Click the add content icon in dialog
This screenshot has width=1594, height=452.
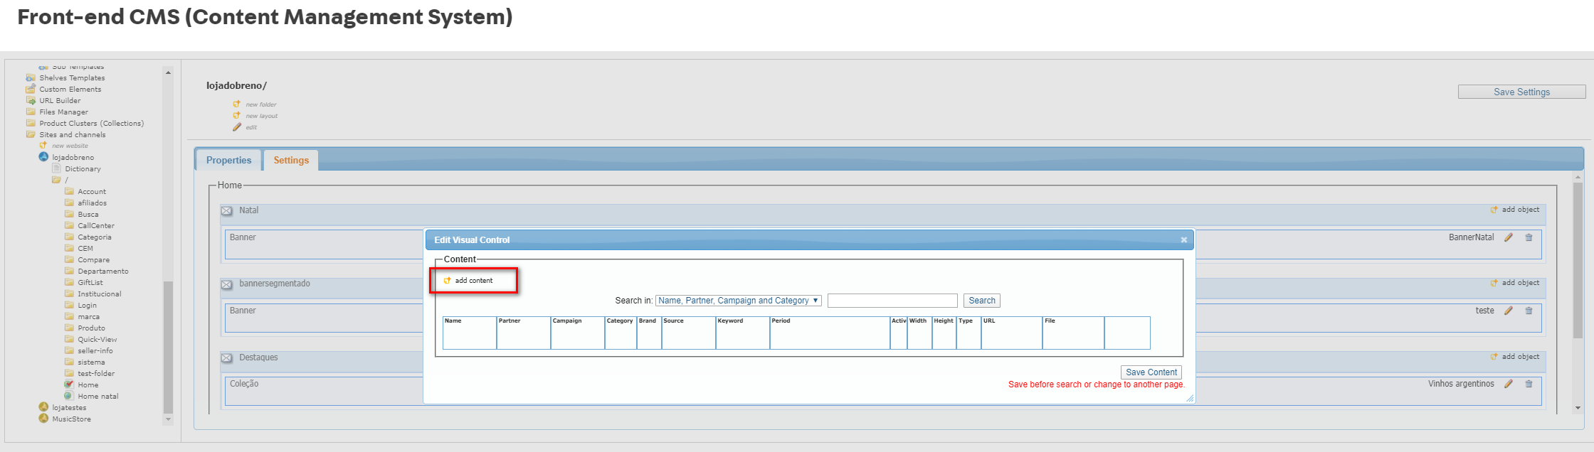coord(448,281)
